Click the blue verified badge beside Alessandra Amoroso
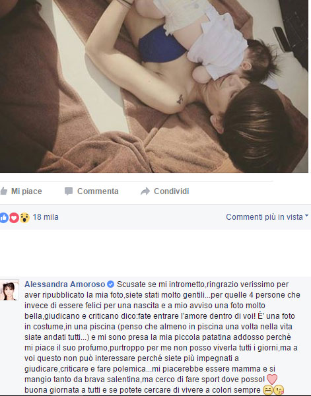Viewport: 311px width, 396px height. point(111,284)
